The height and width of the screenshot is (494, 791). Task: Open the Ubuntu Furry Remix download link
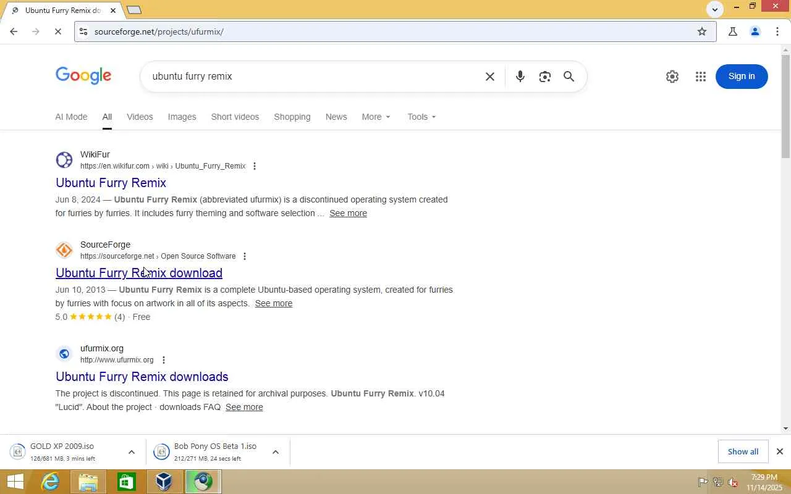point(139,273)
